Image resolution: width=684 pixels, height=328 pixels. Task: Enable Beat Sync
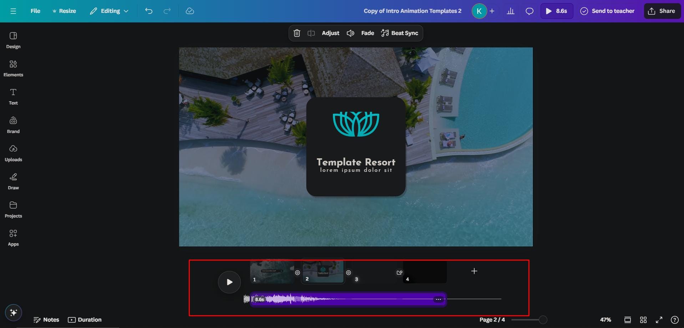pyautogui.click(x=400, y=33)
